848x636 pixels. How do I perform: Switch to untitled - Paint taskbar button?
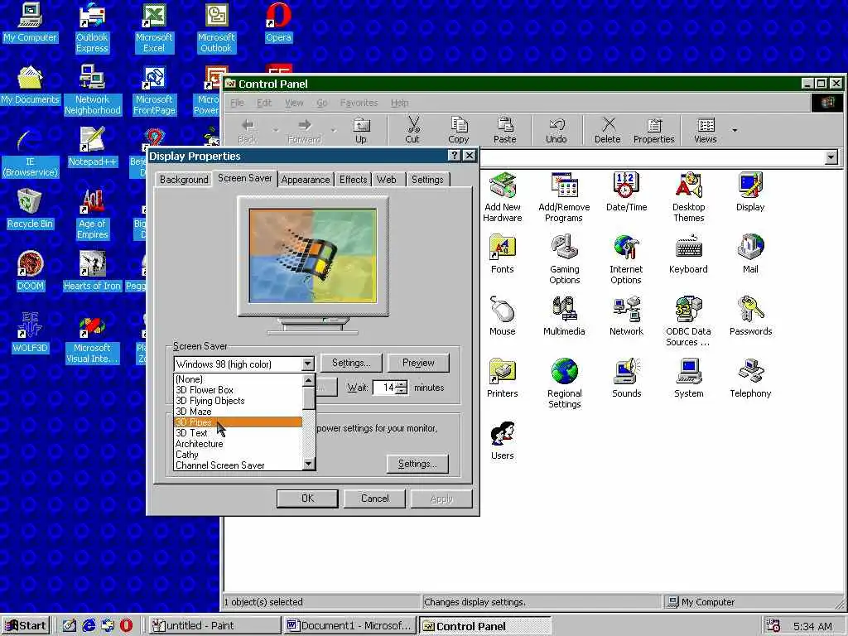[x=214, y=626]
